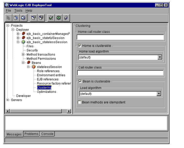Click the first grayed-out toolbar icon
Viewport: 184px width, 148px height.
tap(9, 18)
